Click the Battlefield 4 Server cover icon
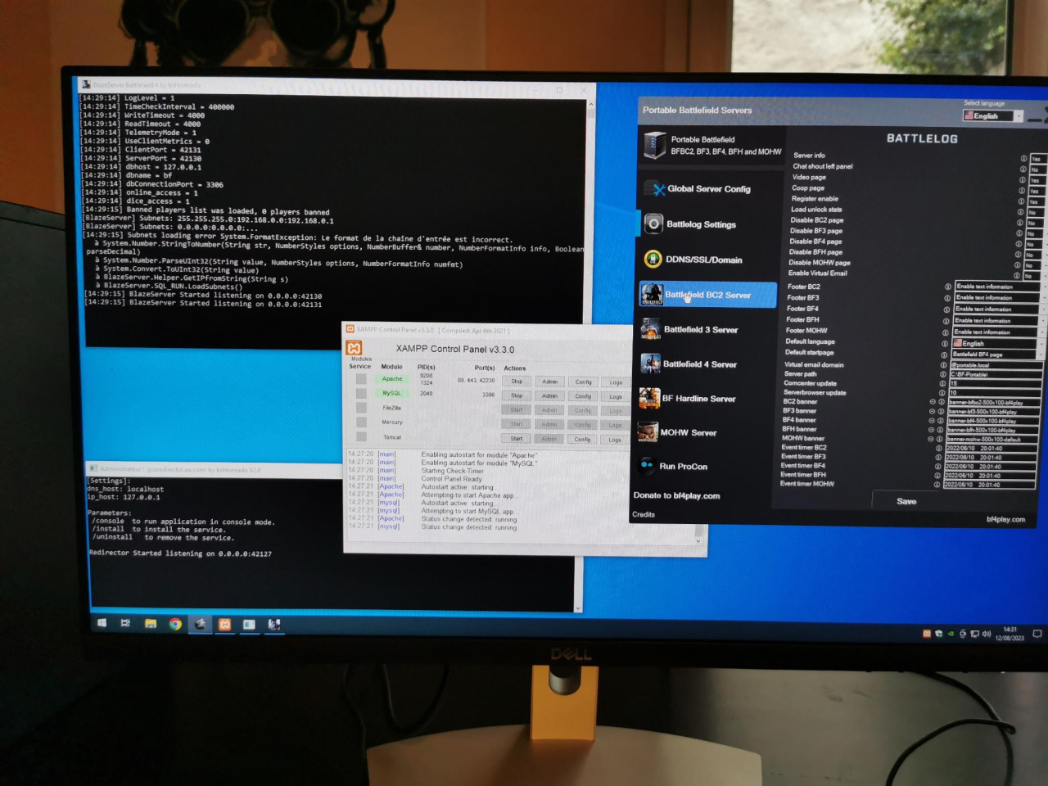Image resolution: width=1048 pixels, height=786 pixels. tap(650, 364)
